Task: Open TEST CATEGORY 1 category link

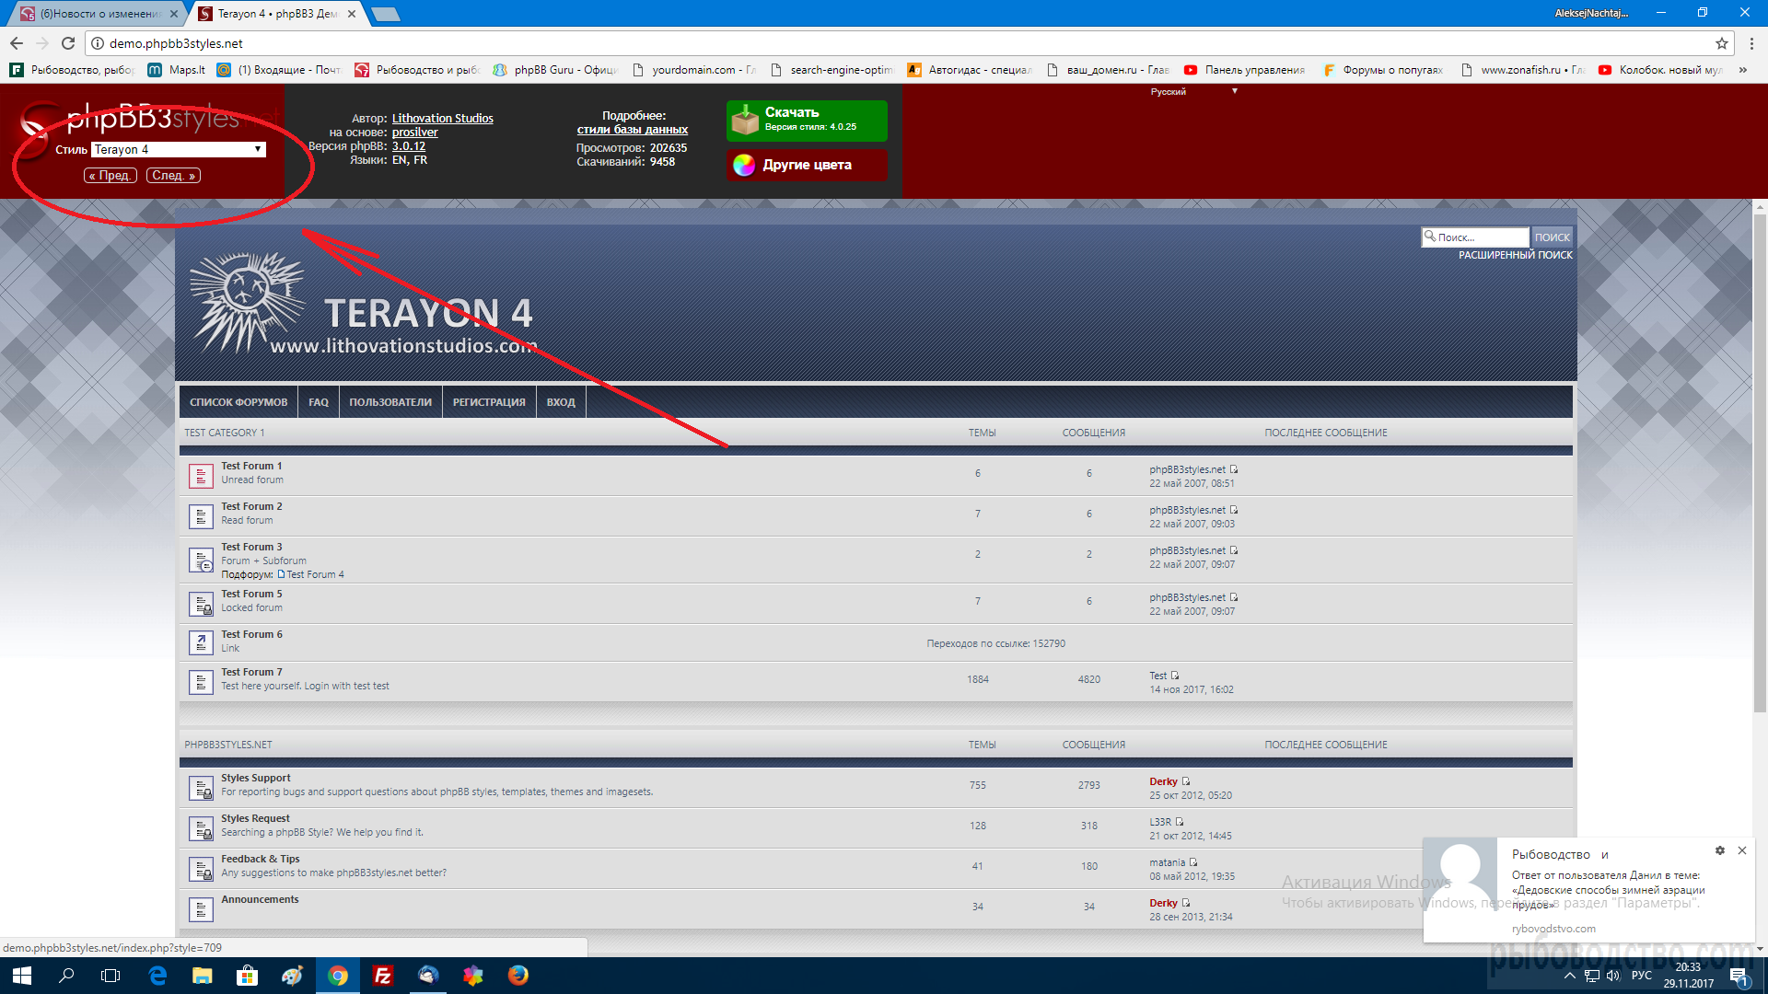Action: click(224, 433)
